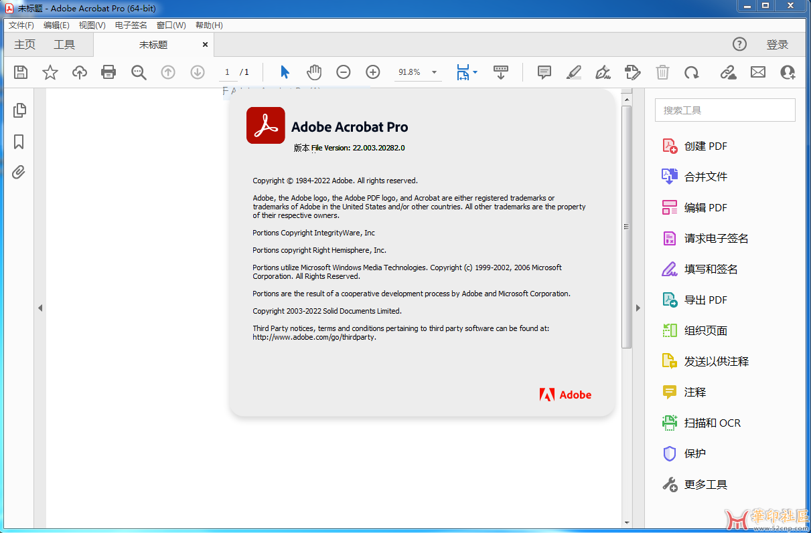This screenshot has width=811, height=533.
Task: Click the 搜索工具 search field
Action: pyautogui.click(x=725, y=110)
